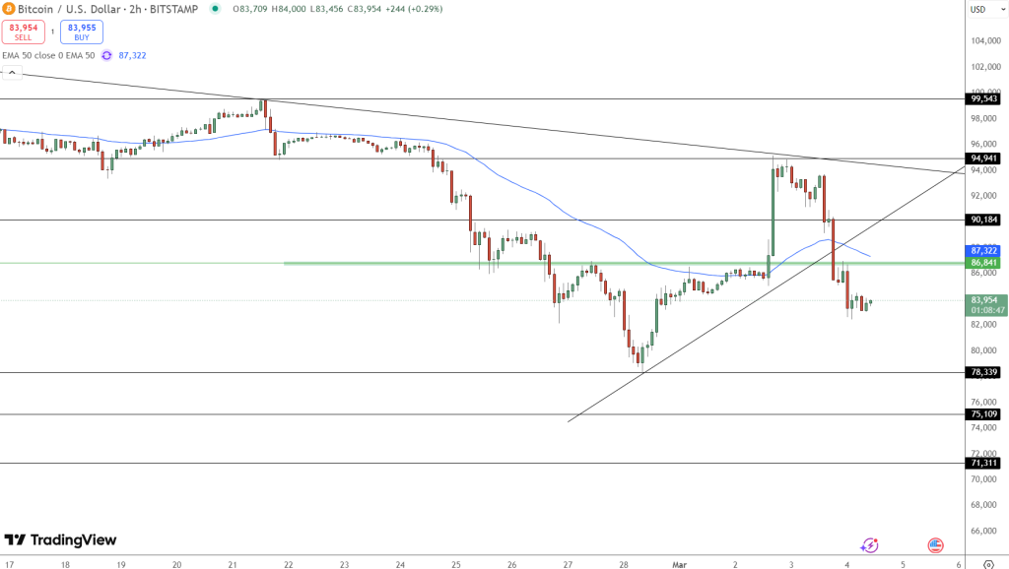Click the blue 87,322 EMA price label
Screen dimensions: 1009x569
click(983, 251)
